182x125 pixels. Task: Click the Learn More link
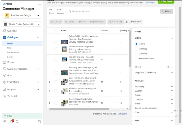(150, 3)
